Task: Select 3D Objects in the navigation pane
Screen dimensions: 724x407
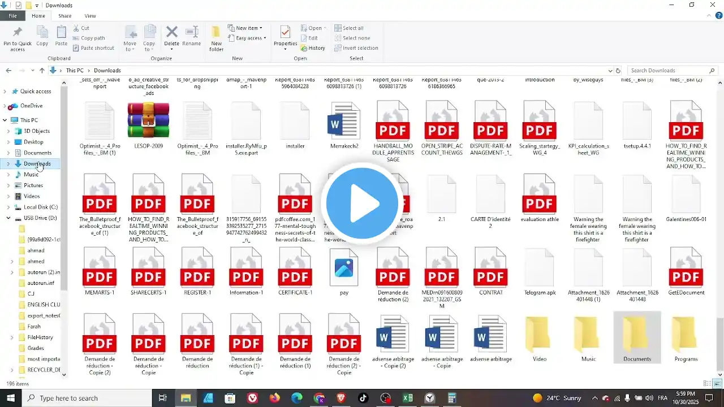Action: click(x=37, y=131)
